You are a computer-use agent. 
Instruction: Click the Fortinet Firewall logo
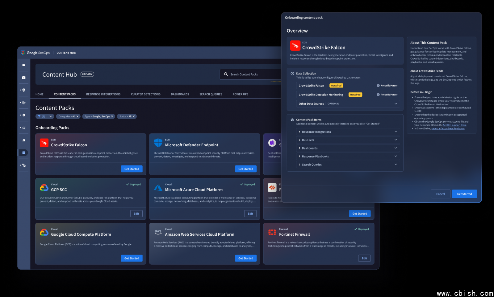[272, 232]
